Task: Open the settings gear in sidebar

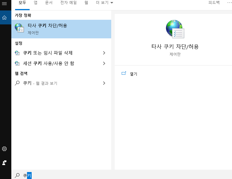Action: (x=4, y=149)
